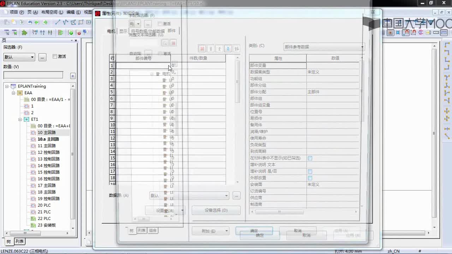This screenshot has height=254, width=452.
Task: Select the polyline drawing tool
Action: tap(65, 22)
